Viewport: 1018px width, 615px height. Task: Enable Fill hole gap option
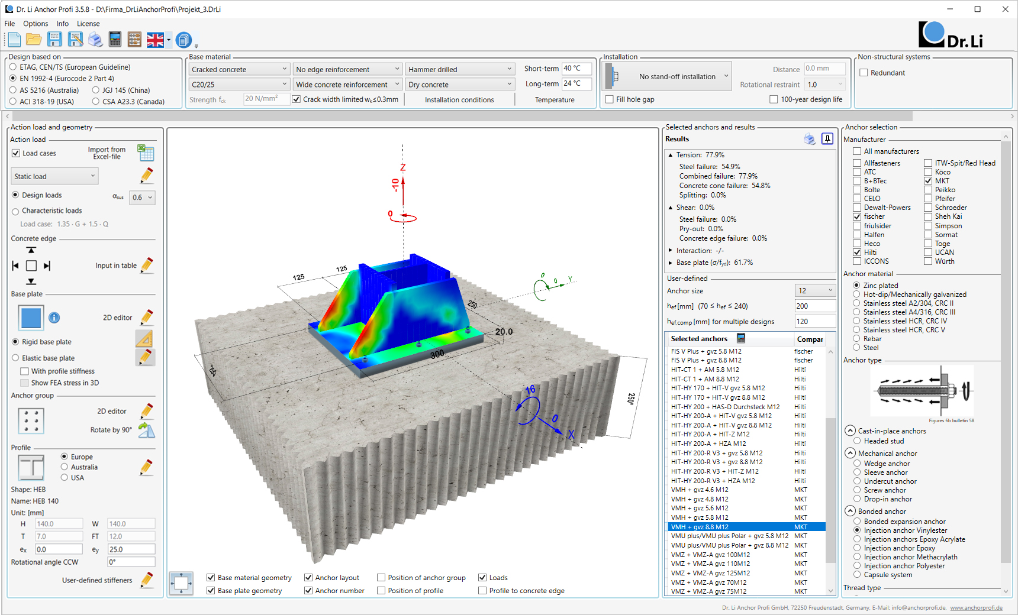(610, 99)
